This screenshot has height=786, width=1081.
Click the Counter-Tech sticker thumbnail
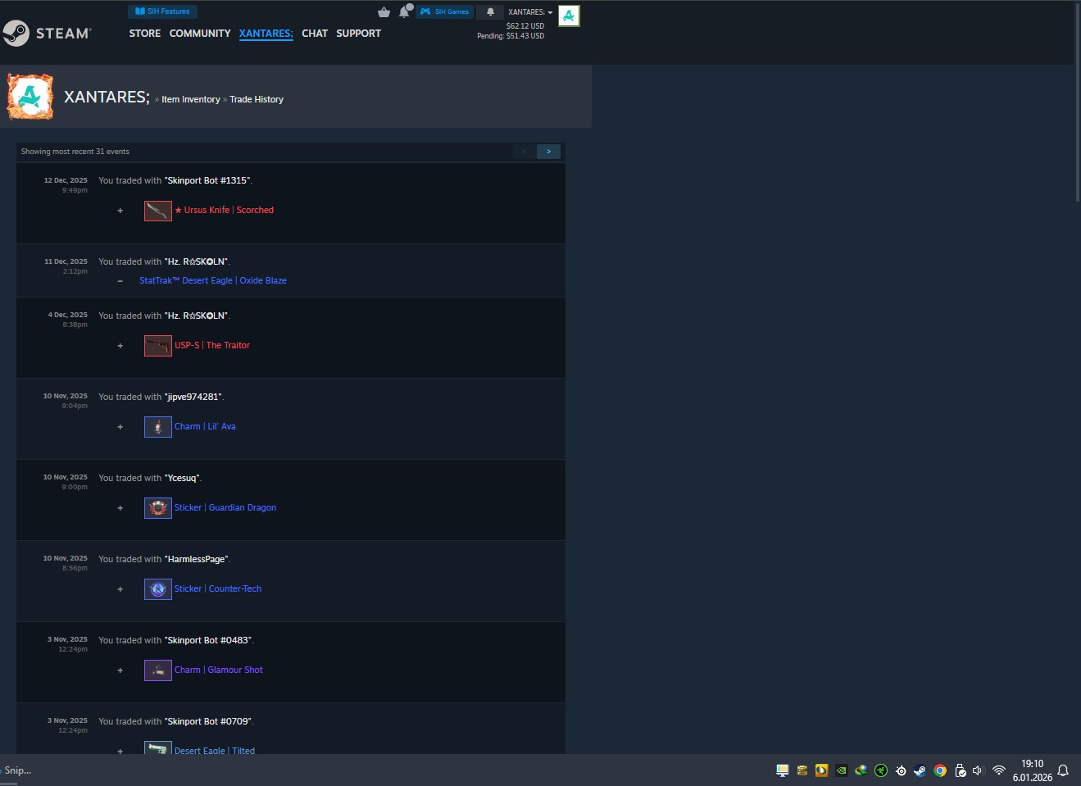(x=158, y=589)
